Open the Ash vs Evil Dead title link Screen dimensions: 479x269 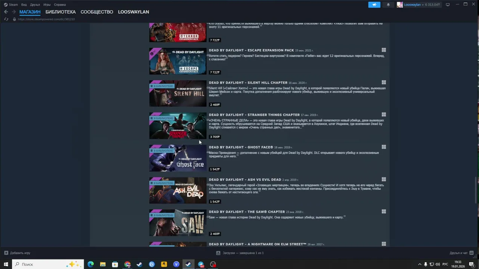pos(245,180)
